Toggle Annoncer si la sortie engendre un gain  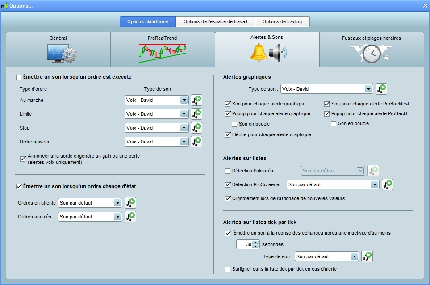[23, 159]
